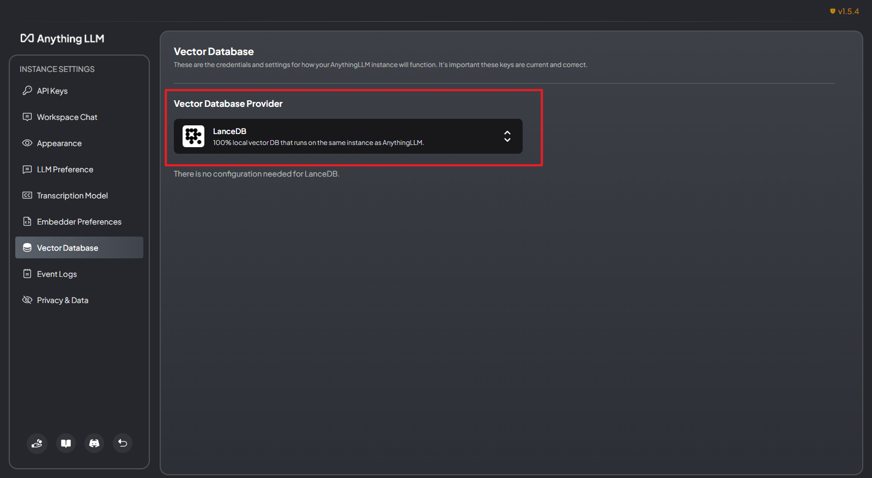Click the Event Logs notepad icon

click(27, 274)
